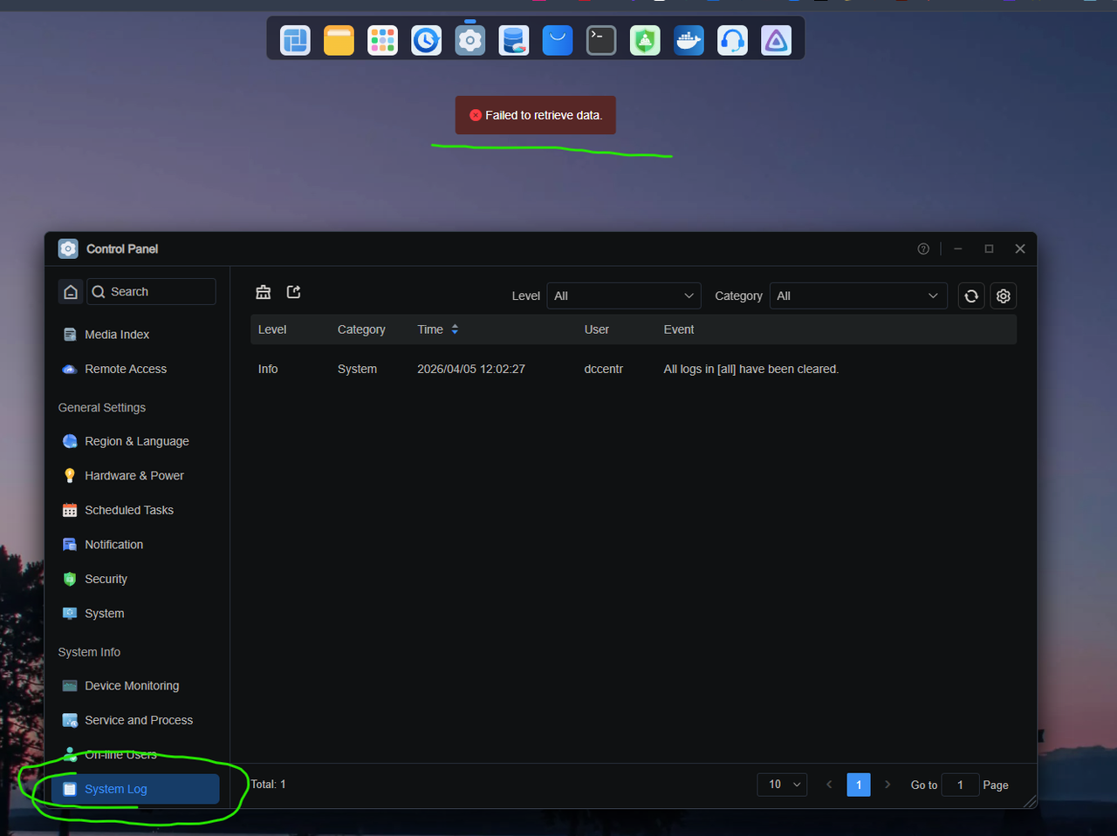1117x836 pixels.
Task: Minimize the Control Panel window
Action: tap(957, 248)
